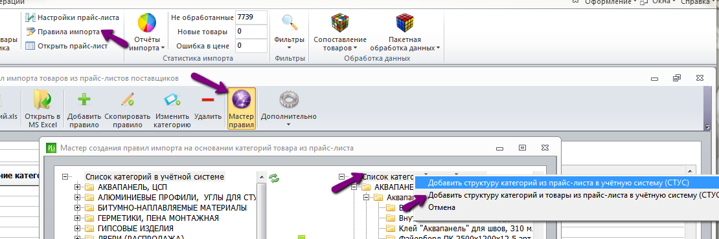Click Открыть прайс-лист
Screen dimensions: 719x239
pyautogui.click(x=67, y=46)
